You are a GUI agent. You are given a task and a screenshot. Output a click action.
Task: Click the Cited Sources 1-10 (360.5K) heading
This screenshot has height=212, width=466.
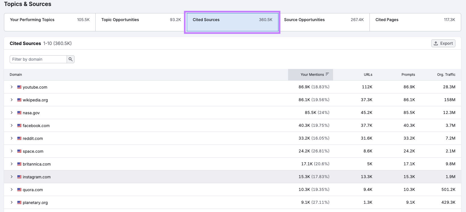pos(41,43)
